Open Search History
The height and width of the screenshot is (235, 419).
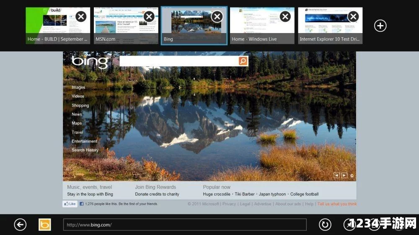tap(85, 150)
